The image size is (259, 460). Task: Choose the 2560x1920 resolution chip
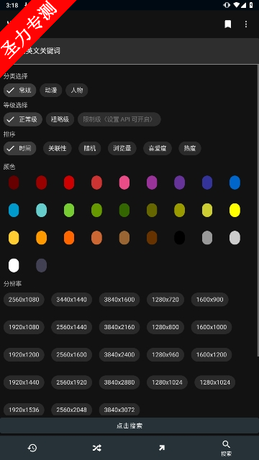coord(71,382)
